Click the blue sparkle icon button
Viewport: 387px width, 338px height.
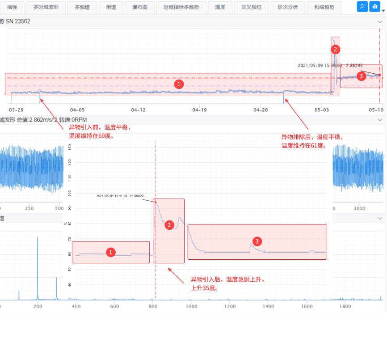pos(362,7)
